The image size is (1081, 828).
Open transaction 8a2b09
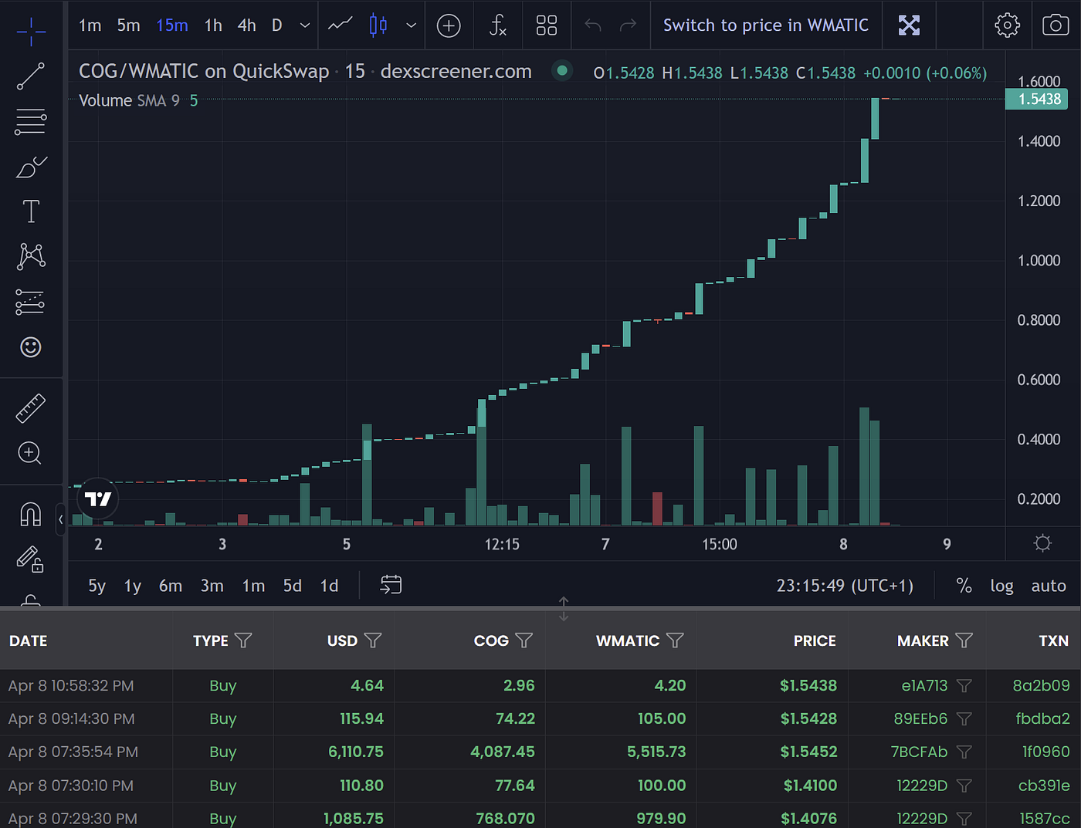pyautogui.click(x=1041, y=685)
